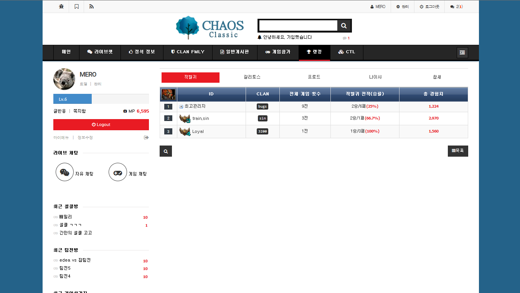Click the arrow icon next to 정보수정
Viewport: 520px width, 293px height.
coord(146,137)
